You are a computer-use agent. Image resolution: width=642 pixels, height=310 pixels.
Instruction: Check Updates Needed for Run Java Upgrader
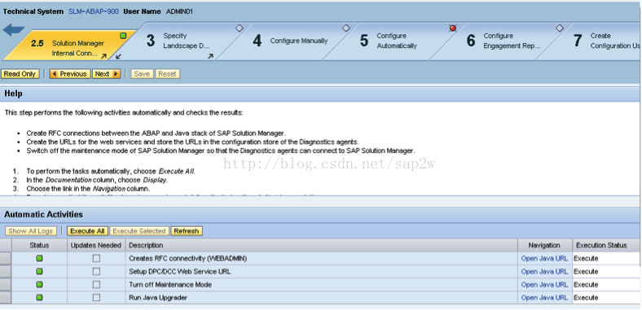click(x=96, y=298)
